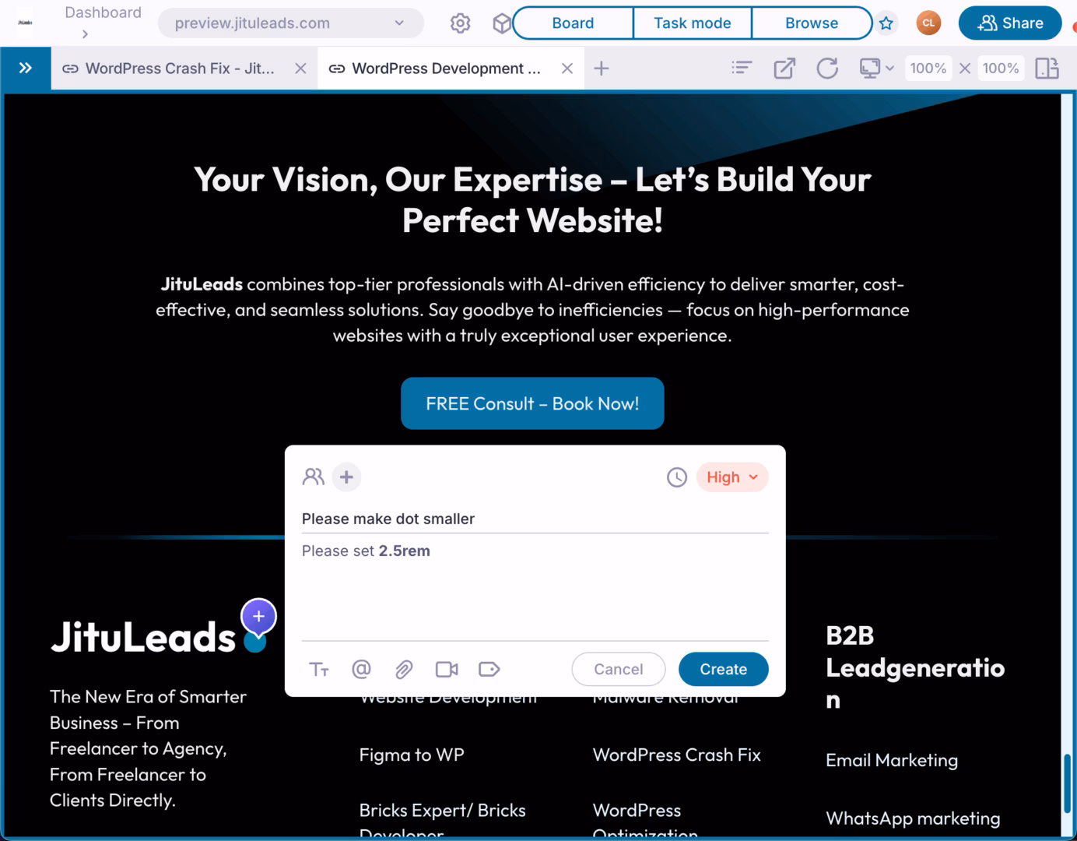Click the B2B Leadgeneration heading

pyautogui.click(x=915, y=667)
